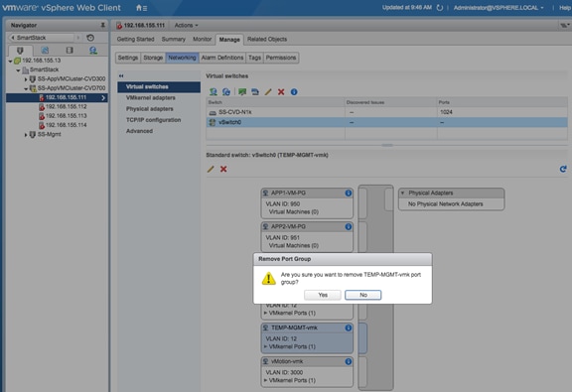The image size is (572, 392).
Task: Switch to Settings sub-tab
Action: click(128, 58)
